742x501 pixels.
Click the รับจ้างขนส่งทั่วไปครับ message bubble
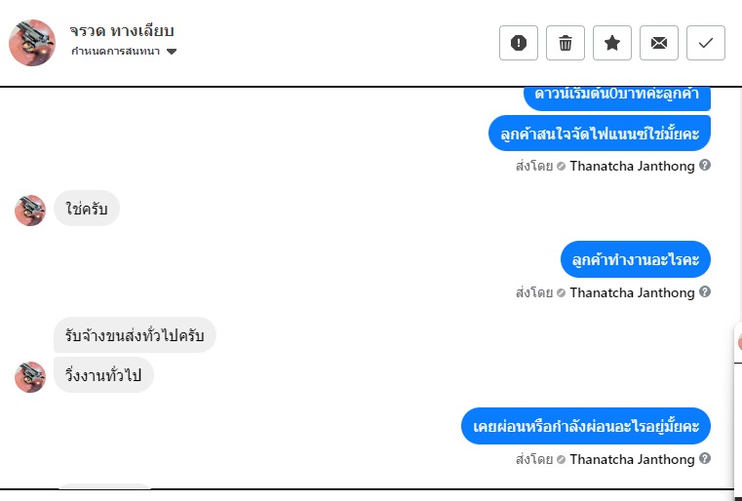[135, 335]
